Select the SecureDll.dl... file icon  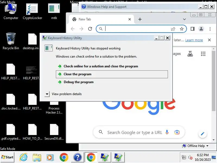(54, 132)
